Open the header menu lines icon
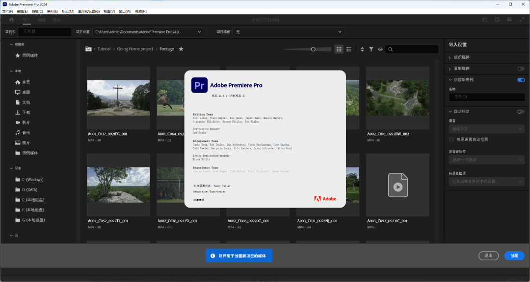 click(x=509, y=20)
